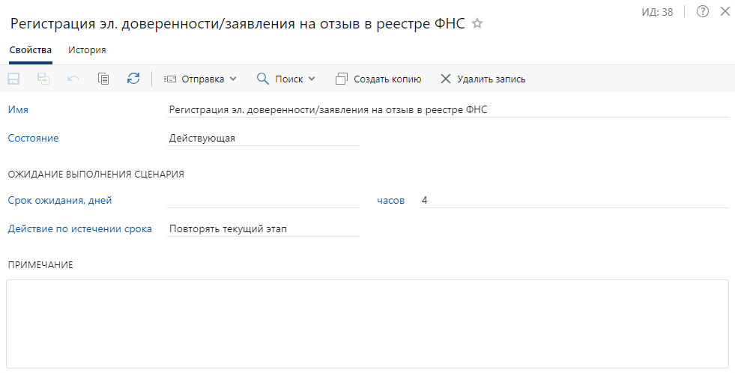Image resolution: width=735 pixels, height=373 pixels.
Task: Open the Состояние field with value Действующая
Action: 263,138
